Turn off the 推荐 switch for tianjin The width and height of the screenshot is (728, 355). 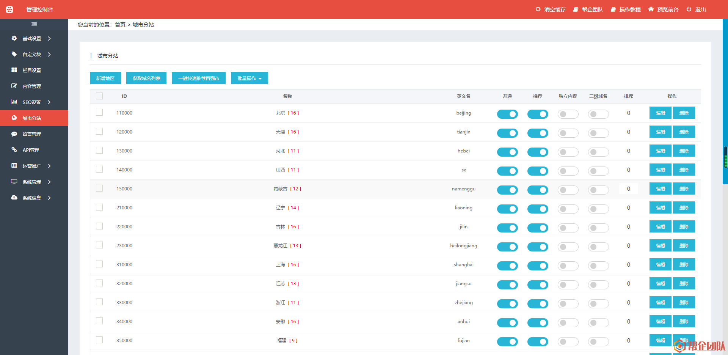pyautogui.click(x=538, y=133)
